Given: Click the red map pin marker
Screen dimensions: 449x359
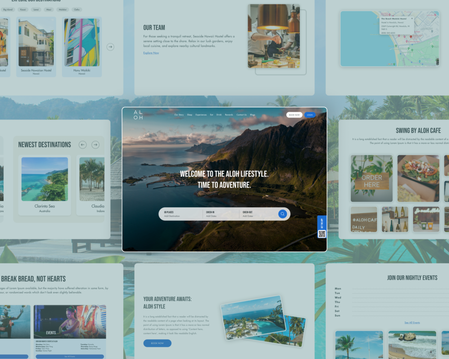Looking at the screenshot, I should 411,37.
